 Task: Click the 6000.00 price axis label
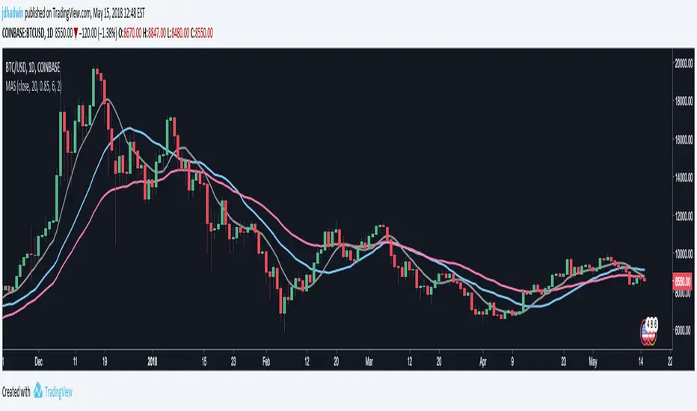[x=683, y=330]
